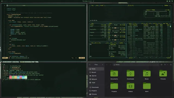Image resolution: width=174 pixels, height=98 pixels.
Task: Click the net box label in btop
Action: click(92, 43)
